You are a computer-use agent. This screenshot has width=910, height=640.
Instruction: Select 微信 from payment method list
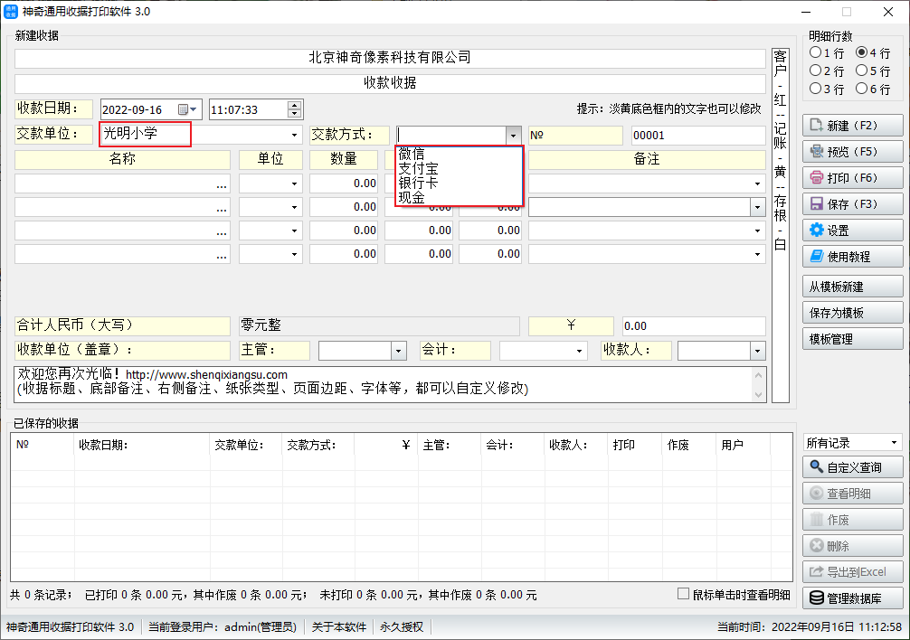point(412,154)
